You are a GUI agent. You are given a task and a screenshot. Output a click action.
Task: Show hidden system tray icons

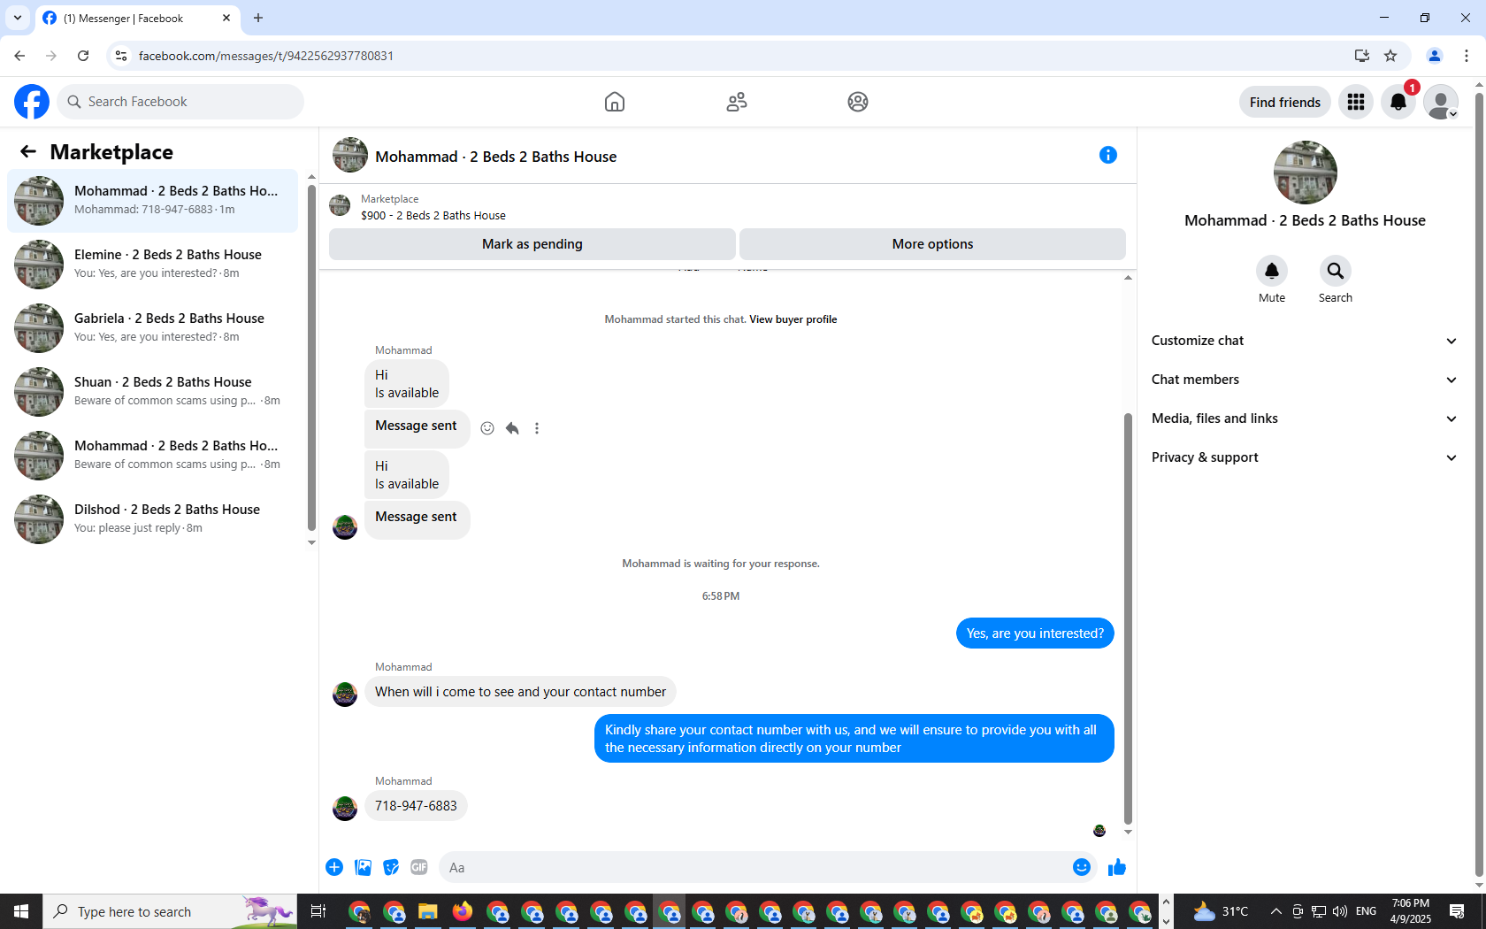pos(1275,911)
